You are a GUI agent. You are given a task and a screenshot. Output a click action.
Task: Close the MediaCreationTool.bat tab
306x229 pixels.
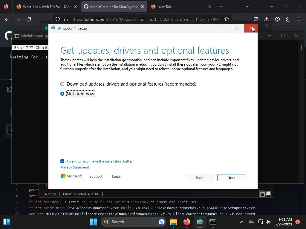point(143,7)
